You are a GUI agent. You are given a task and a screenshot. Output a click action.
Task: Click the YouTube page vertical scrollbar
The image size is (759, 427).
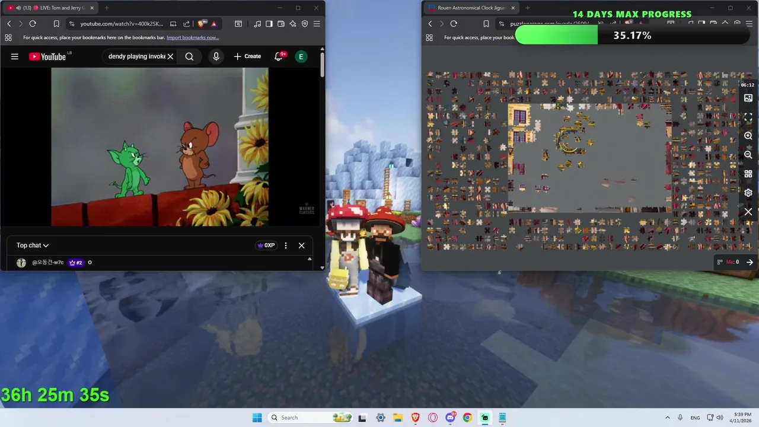click(322, 65)
